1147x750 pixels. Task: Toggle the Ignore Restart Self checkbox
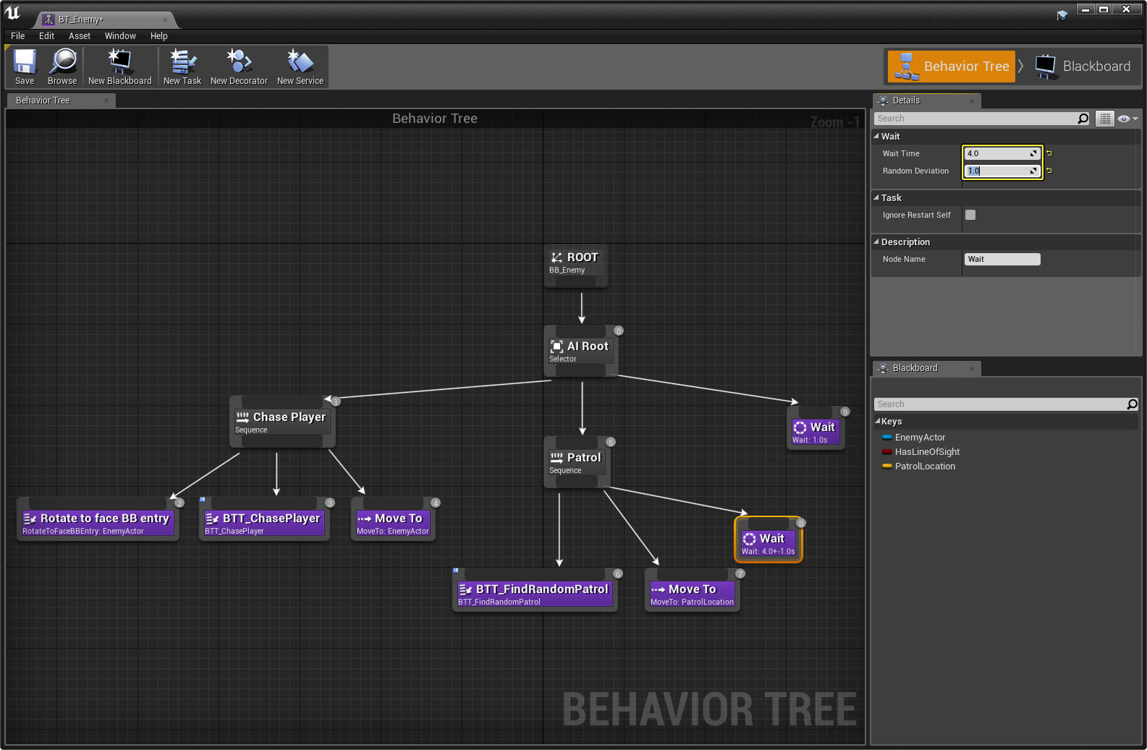point(970,215)
